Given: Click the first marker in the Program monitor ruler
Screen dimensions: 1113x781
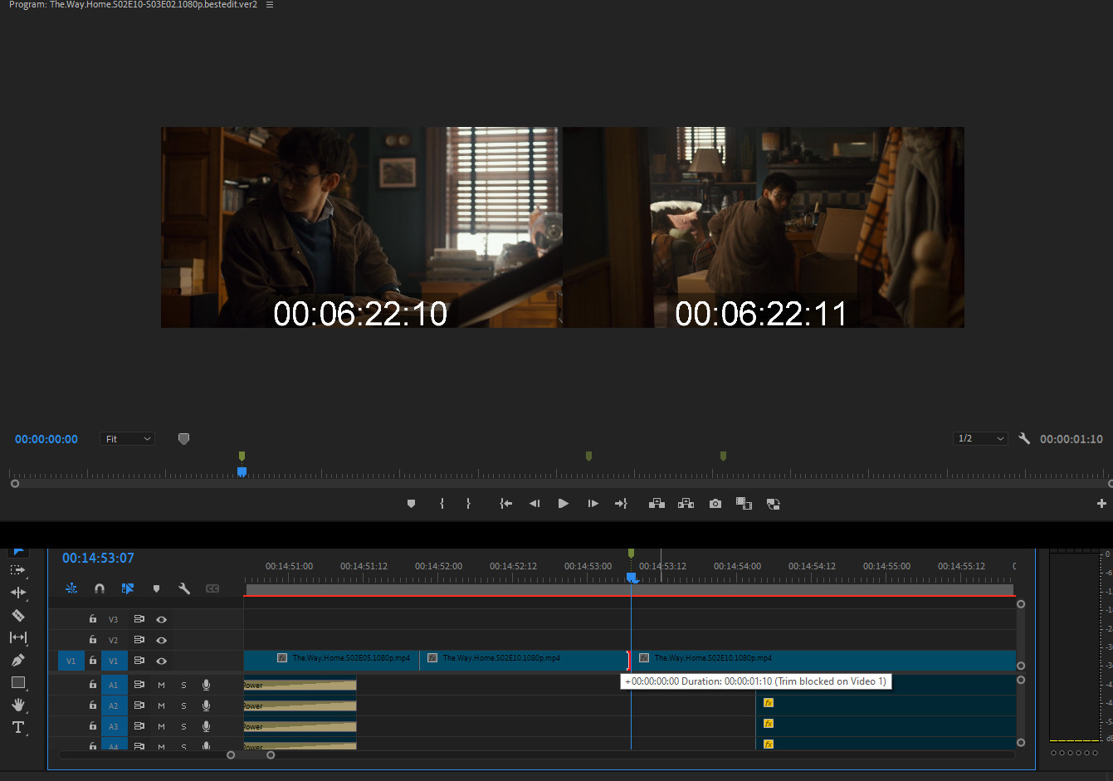Looking at the screenshot, I should point(242,456).
